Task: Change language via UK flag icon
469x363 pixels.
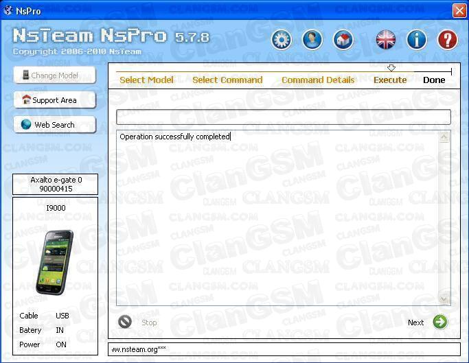Action: [x=386, y=39]
